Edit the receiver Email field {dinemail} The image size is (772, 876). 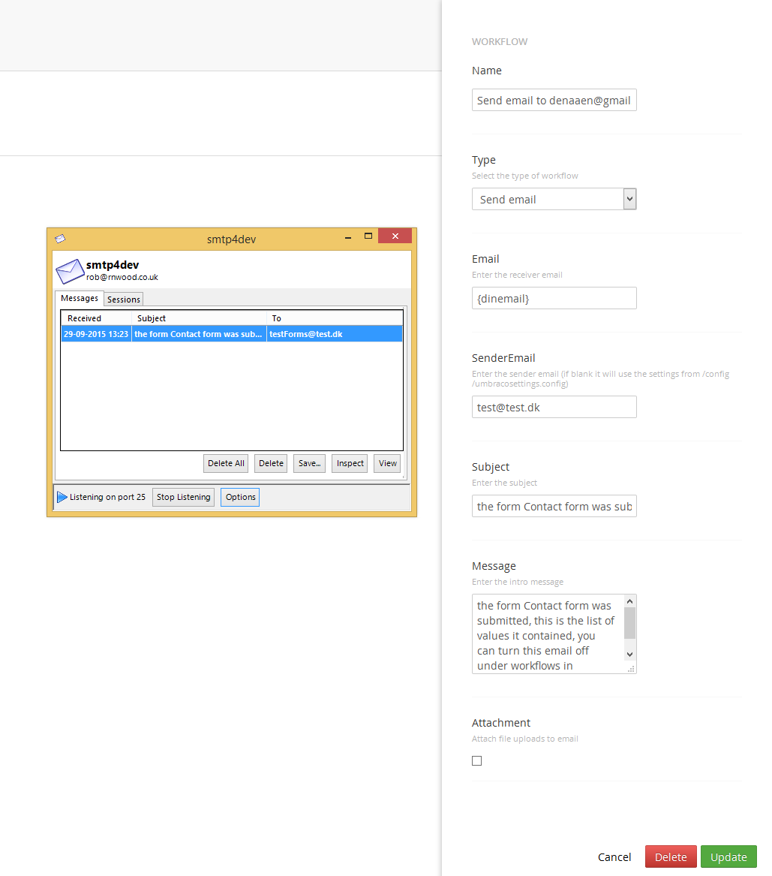pyautogui.click(x=554, y=298)
